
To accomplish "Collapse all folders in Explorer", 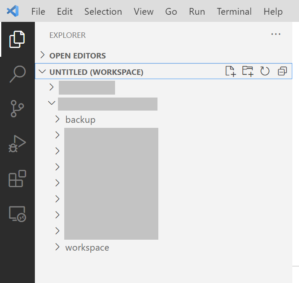I will coord(282,71).
